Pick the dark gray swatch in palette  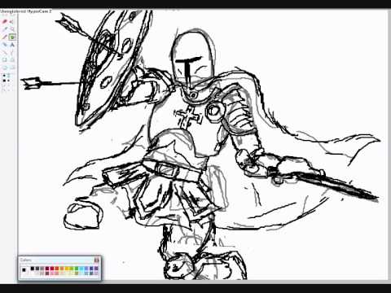tap(37, 269)
